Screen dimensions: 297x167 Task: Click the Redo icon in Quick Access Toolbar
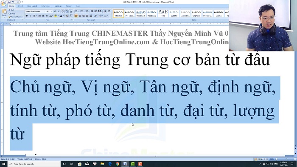click(x=17, y=2)
